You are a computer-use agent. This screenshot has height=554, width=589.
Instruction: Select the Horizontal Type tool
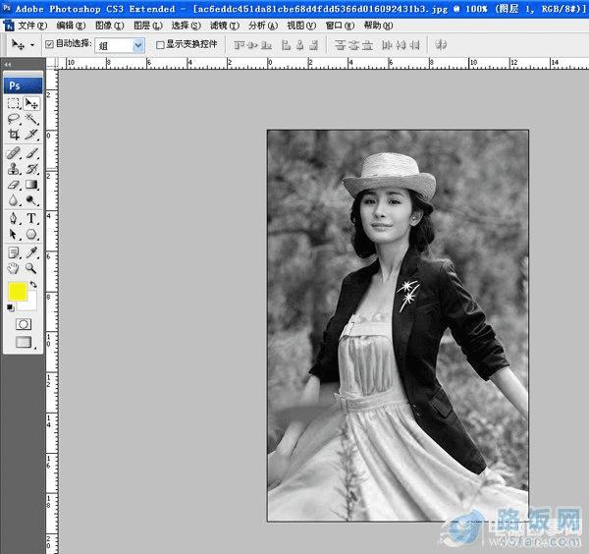click(x=31, y=218)
